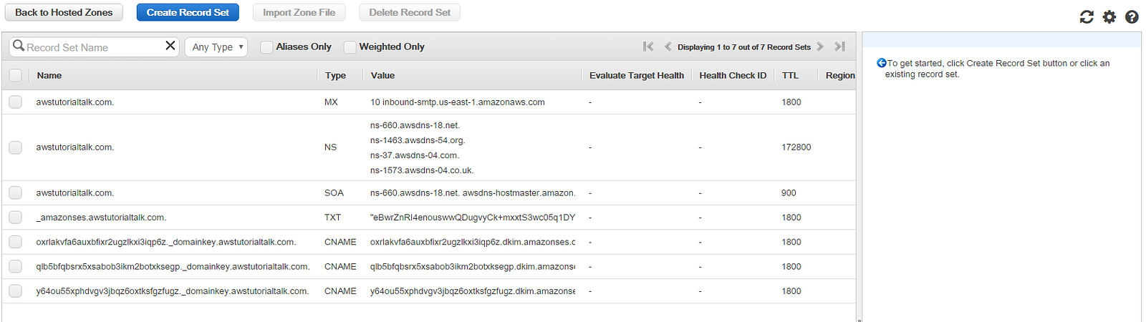Go Back to Hosted Zones
The width and height of the screenshot is (1146, 322).
coord(64,12)
